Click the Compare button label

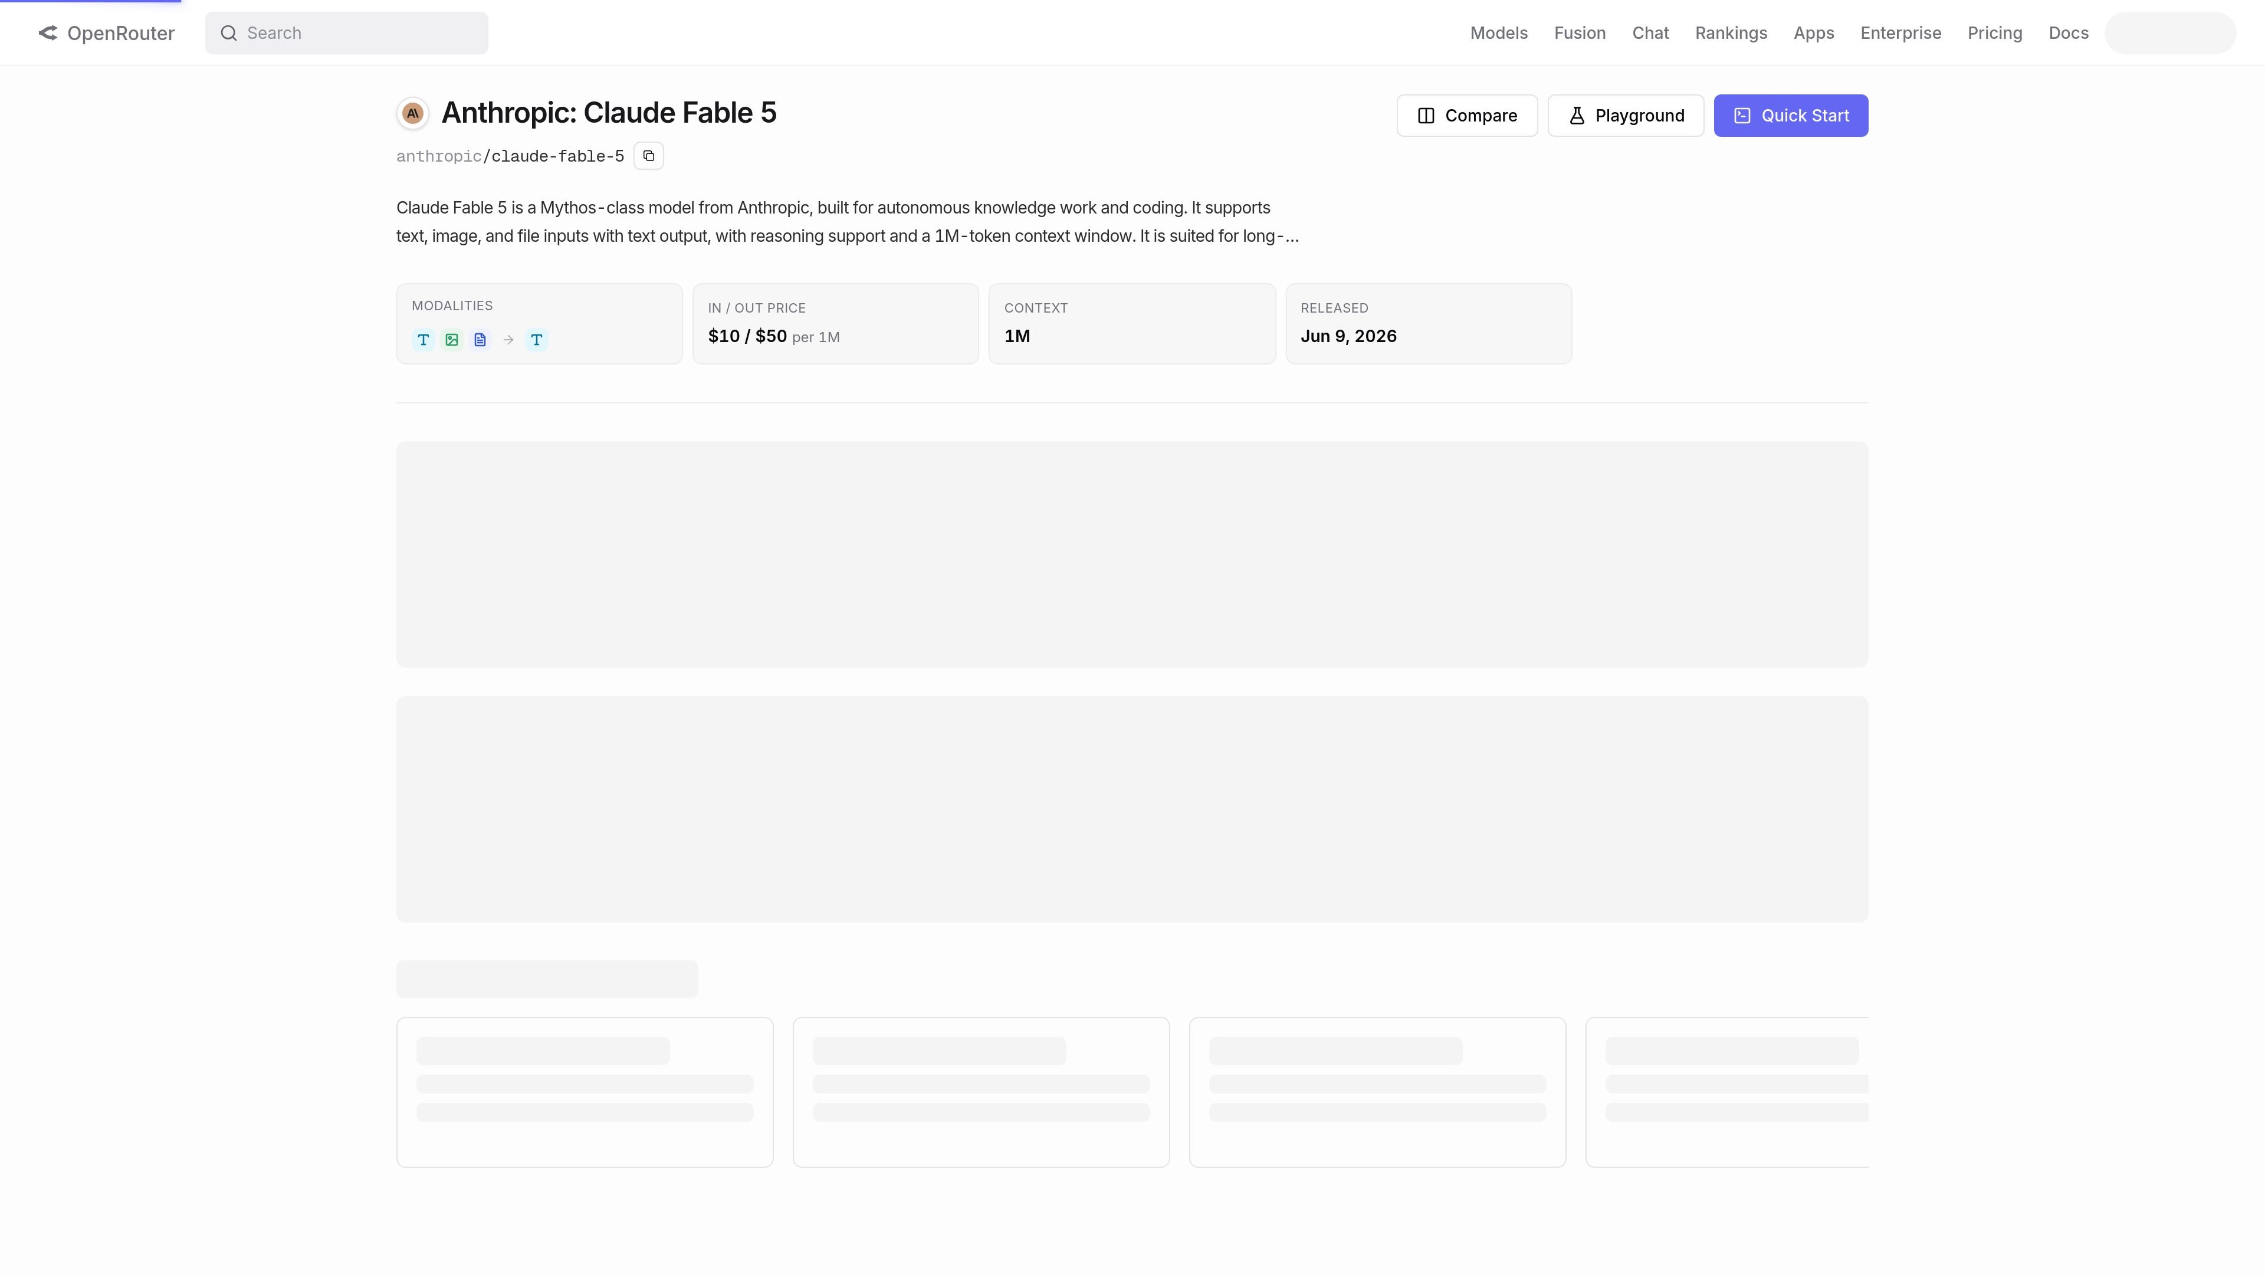(1481, 116)
